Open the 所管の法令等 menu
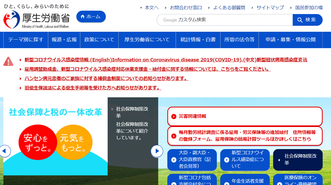This screenshot has height=185, width=331. click(240, 40)
